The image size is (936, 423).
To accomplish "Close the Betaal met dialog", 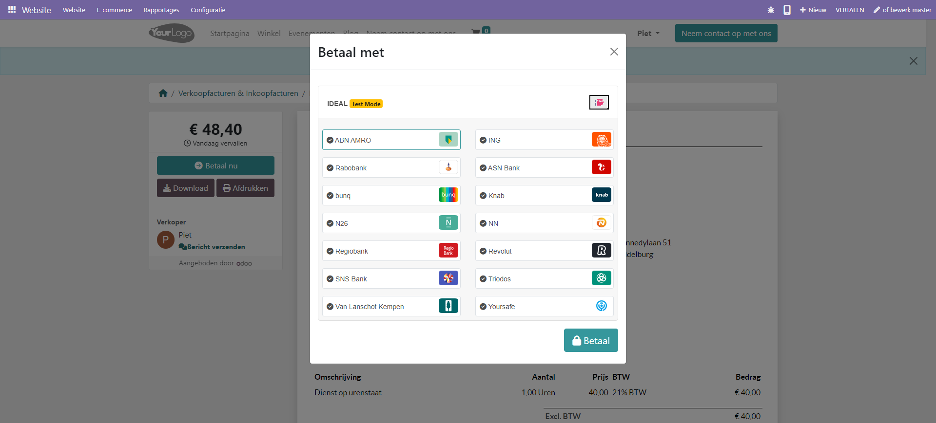I will (614, 52).
